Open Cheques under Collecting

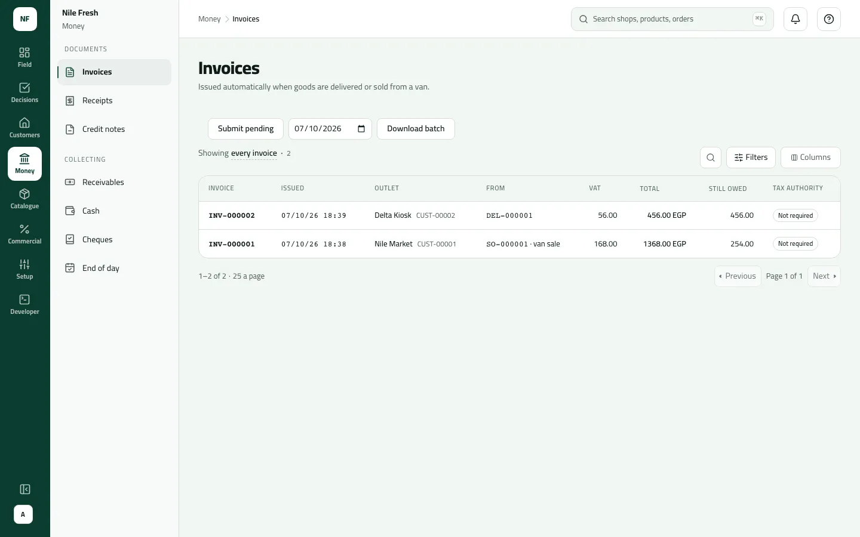pyautogui.click(x=114, y=240)
